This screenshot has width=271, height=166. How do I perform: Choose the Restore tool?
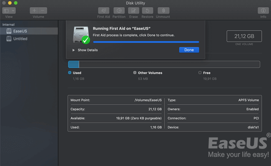tap(148, 11)
